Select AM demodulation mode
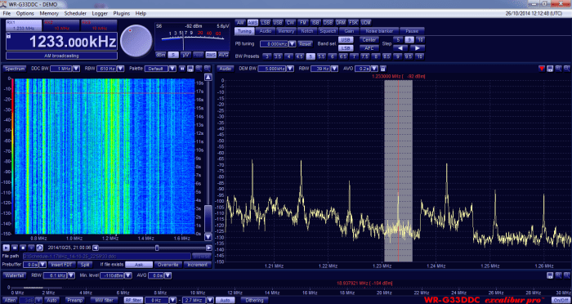This screenshot has width=572, height=304. 240,22
